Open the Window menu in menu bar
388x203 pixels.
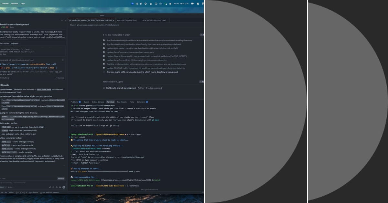[15, 3]
